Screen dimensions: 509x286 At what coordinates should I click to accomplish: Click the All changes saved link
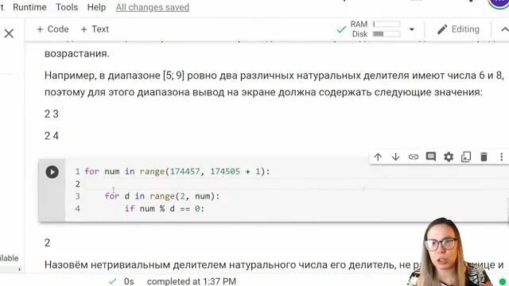coord(153,7)
